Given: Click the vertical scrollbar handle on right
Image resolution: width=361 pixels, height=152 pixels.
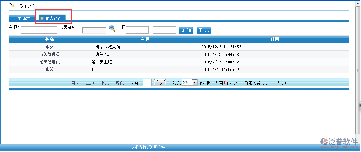Looking at the screenshot, I should coord(358,70).
